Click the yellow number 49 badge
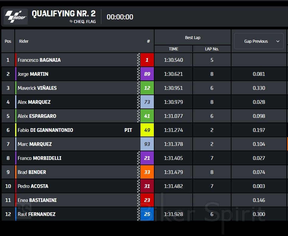288x236 pixels. pos(147,130)
